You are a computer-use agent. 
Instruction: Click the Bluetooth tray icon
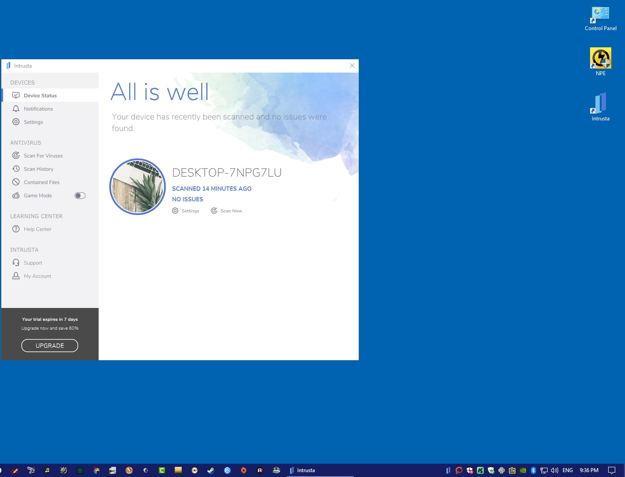(x=533, y=470)
